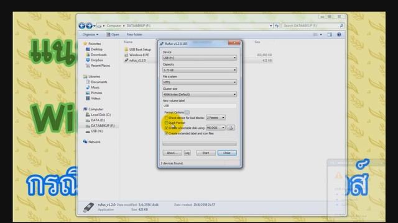This screenshot has width=398, height=223.
Task: Click the address bar Refresh icon
Action: pos(277,25)
